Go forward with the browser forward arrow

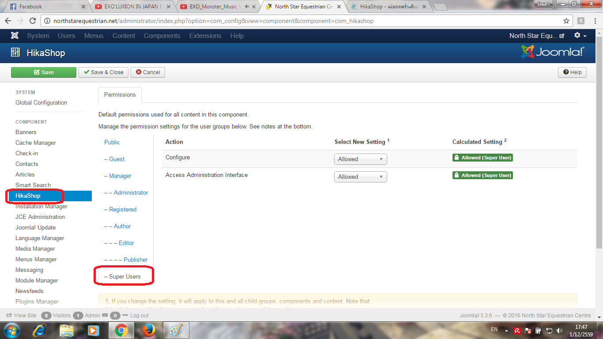tap(20, 21)
